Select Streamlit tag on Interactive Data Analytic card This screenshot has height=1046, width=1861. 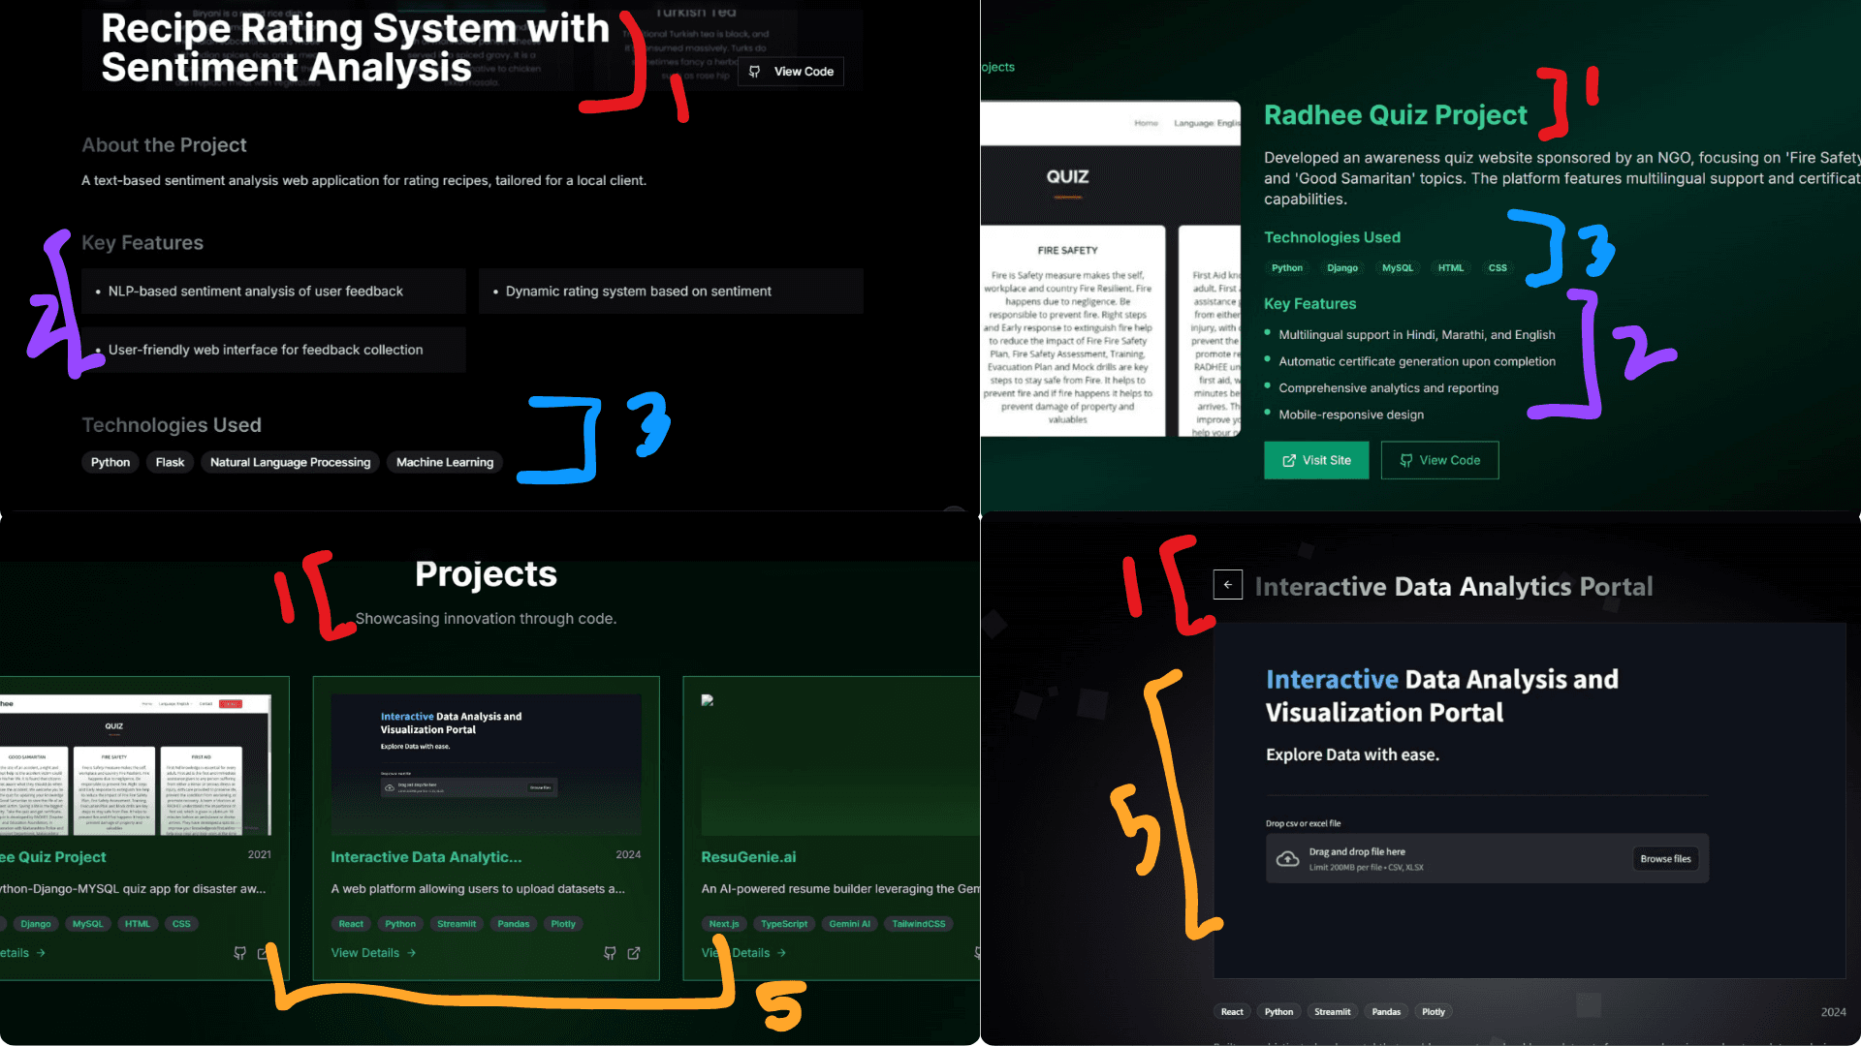(x=457, y=924)
